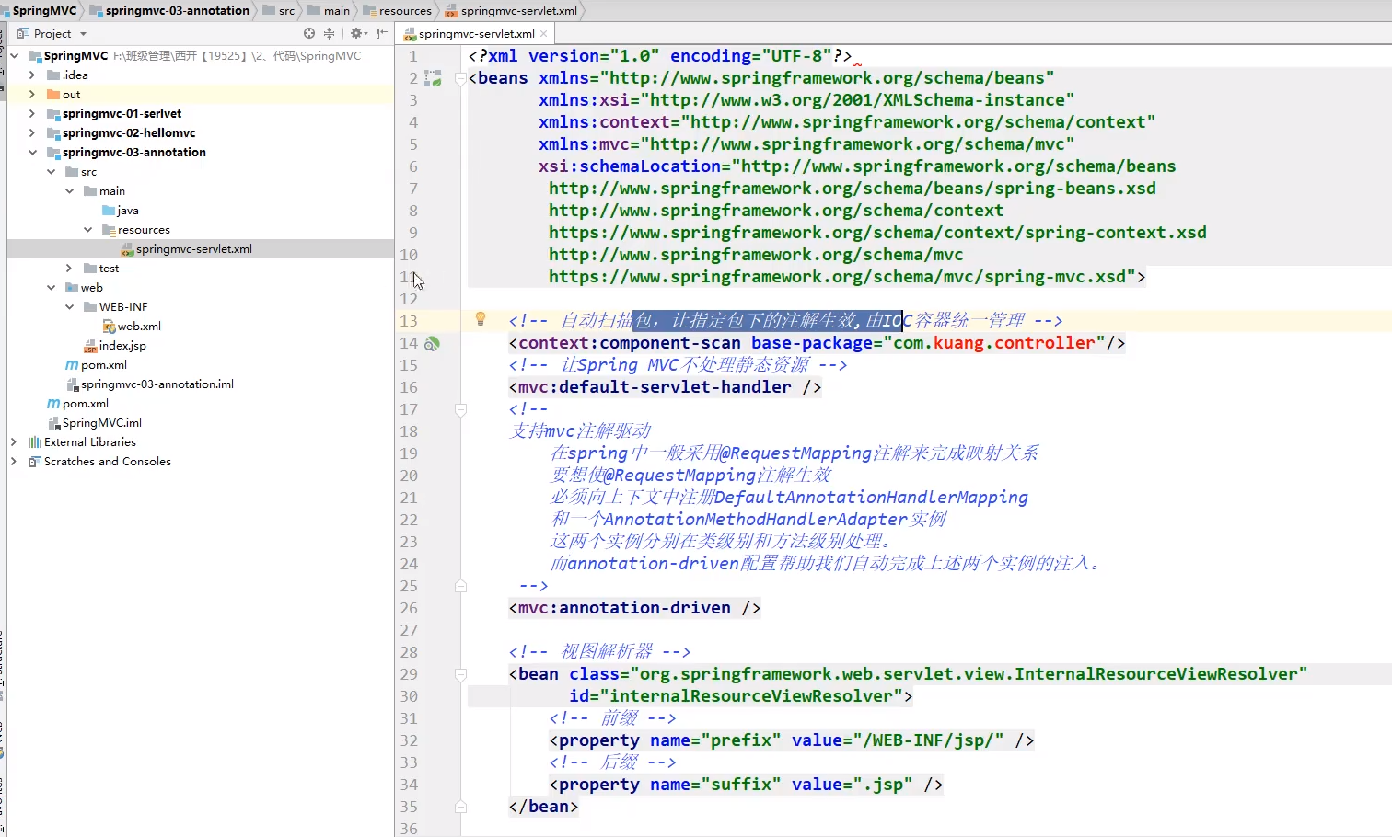Click the WEB-INF folder icon
This screenshot has width=1392, height=837.
coord(90,307)
